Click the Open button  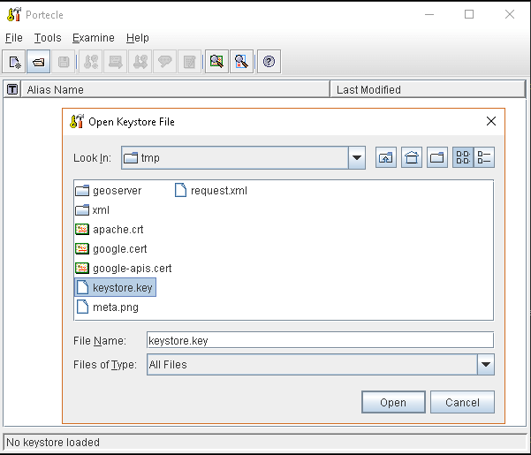click(393, 402)
